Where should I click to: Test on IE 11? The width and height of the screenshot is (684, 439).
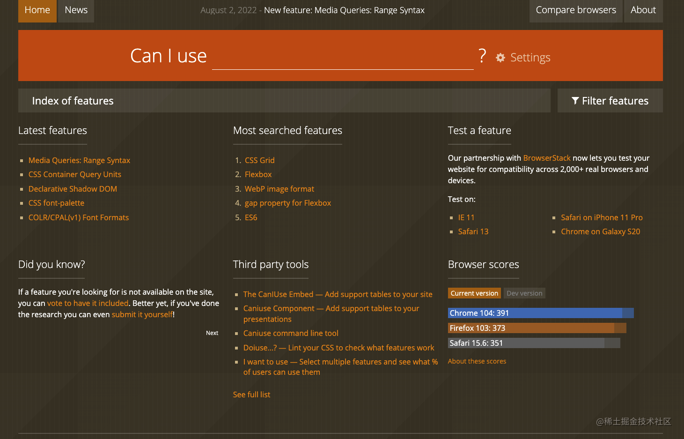(466, 217)
